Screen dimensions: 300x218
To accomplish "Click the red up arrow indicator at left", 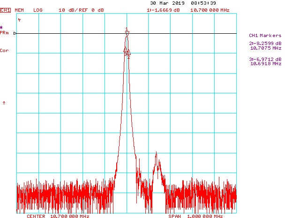I will [x=4, y=102].
